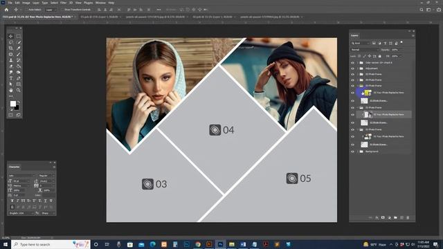The image size is (443, 249).
Task: Click the delete layer trash icon
Action: click(408, 218)
